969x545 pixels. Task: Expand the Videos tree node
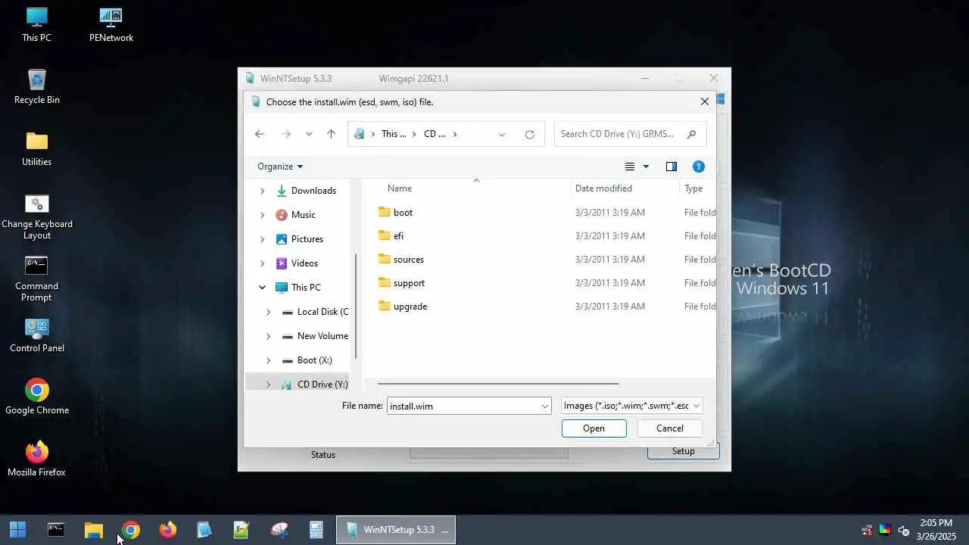(x=263, y=263)
